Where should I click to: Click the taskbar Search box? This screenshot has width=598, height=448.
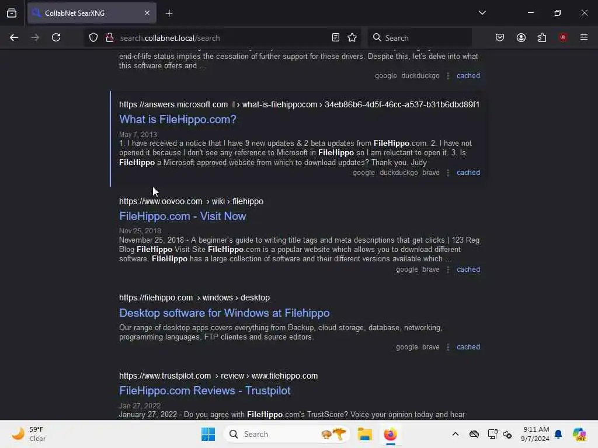(287, 434)
